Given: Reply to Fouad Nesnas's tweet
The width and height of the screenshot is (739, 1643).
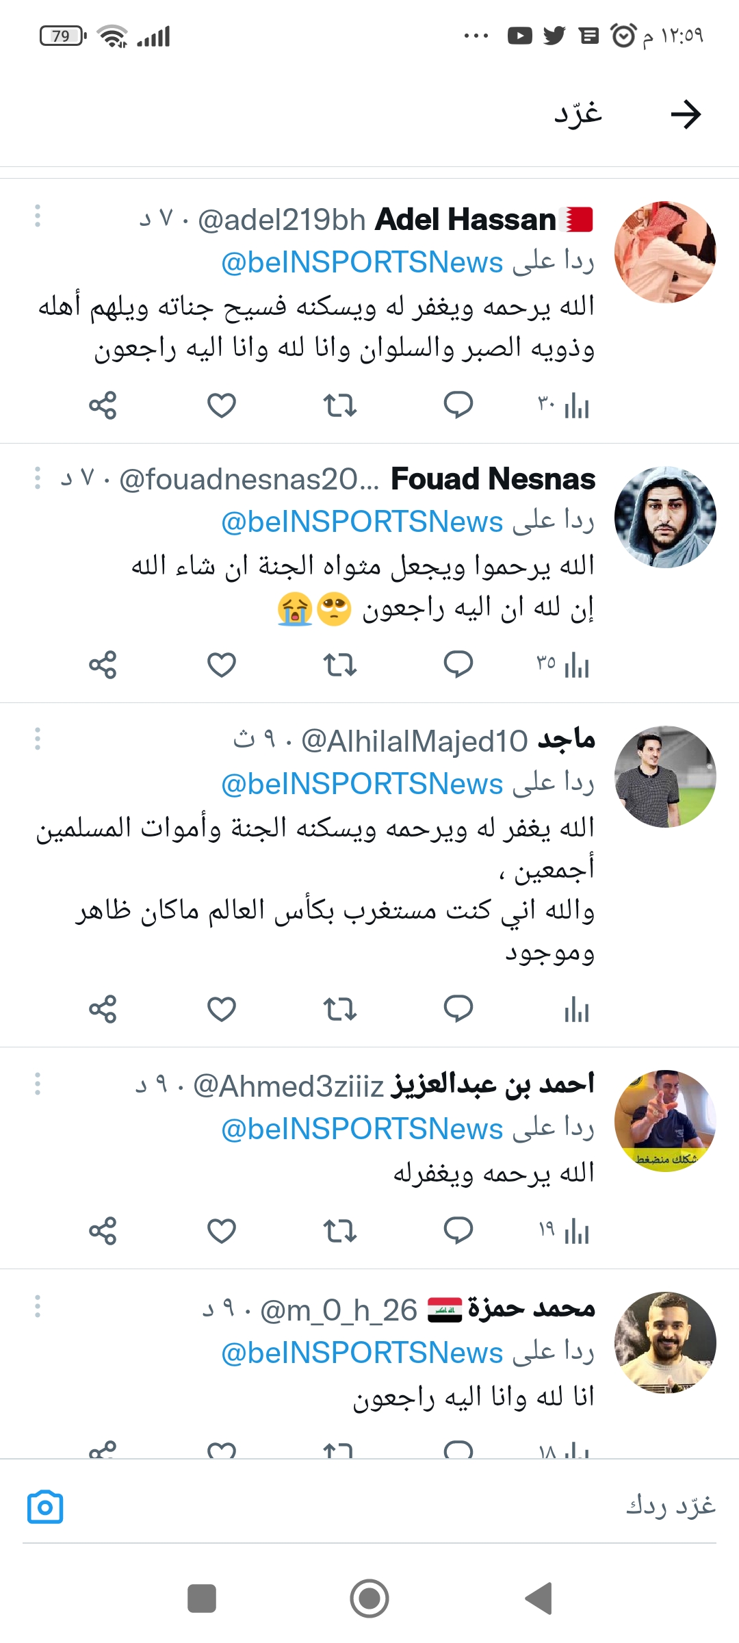Looking at the screenshot, I should coord(458,665).
